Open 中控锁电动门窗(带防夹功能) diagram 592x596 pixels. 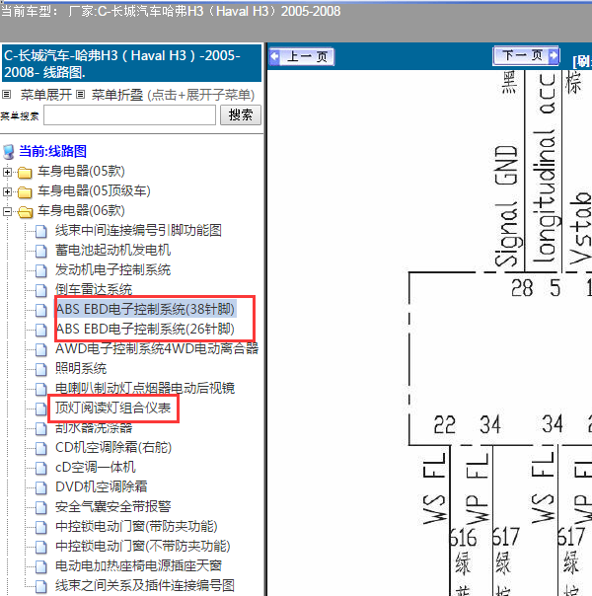(x=136, y=527)
